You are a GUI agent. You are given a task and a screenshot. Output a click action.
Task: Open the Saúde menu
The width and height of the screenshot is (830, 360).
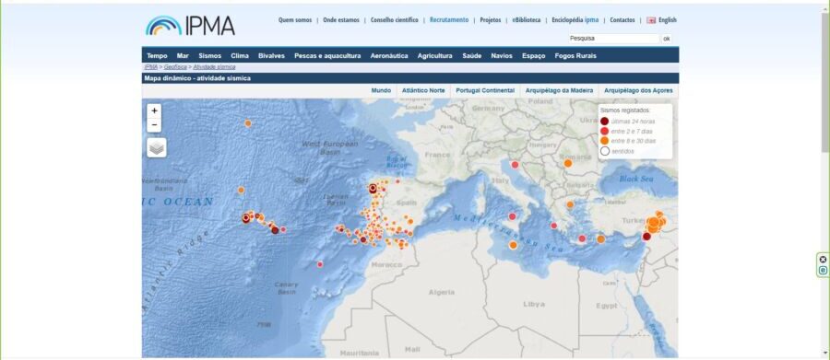[x=471, y=55]
